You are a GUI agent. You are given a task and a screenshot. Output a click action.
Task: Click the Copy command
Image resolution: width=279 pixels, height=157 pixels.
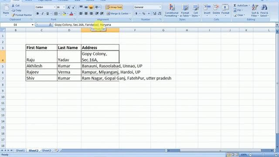point(17,10)
